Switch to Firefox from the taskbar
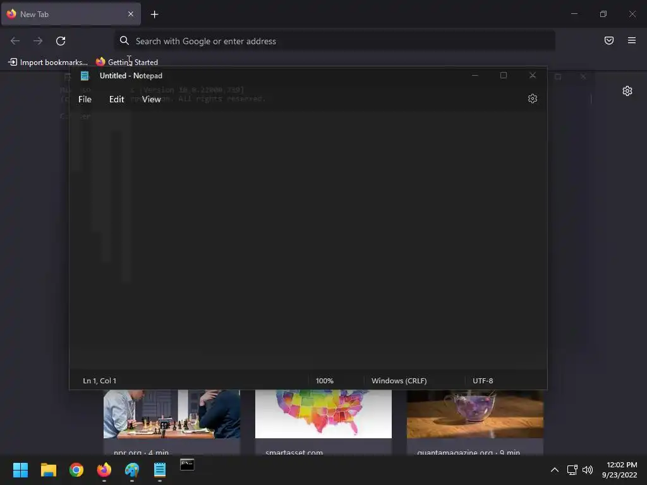Viewport: 647px width, 485px height. (x=104, y=470)
